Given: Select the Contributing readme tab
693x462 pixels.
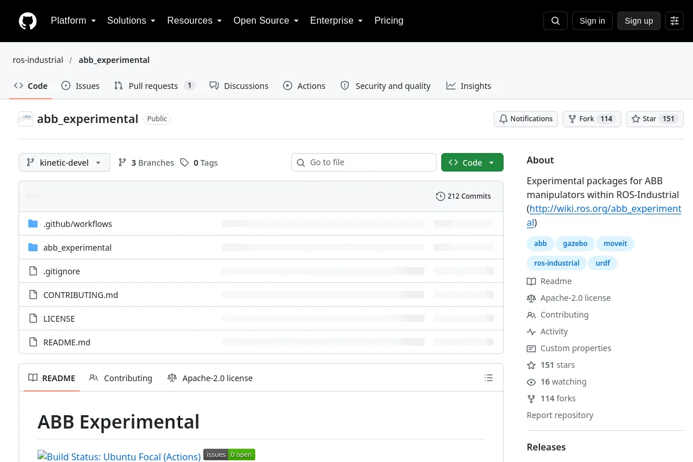Looking at the screenshot, I should (x=121, y=378).
